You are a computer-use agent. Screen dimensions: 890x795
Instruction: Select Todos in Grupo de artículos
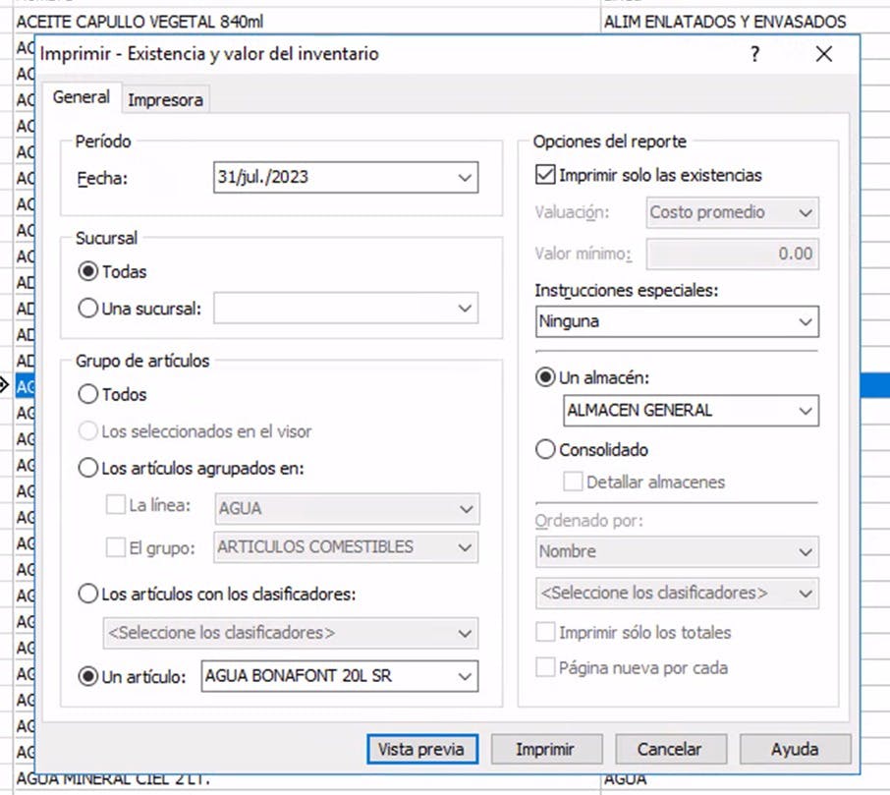(88, 394)
